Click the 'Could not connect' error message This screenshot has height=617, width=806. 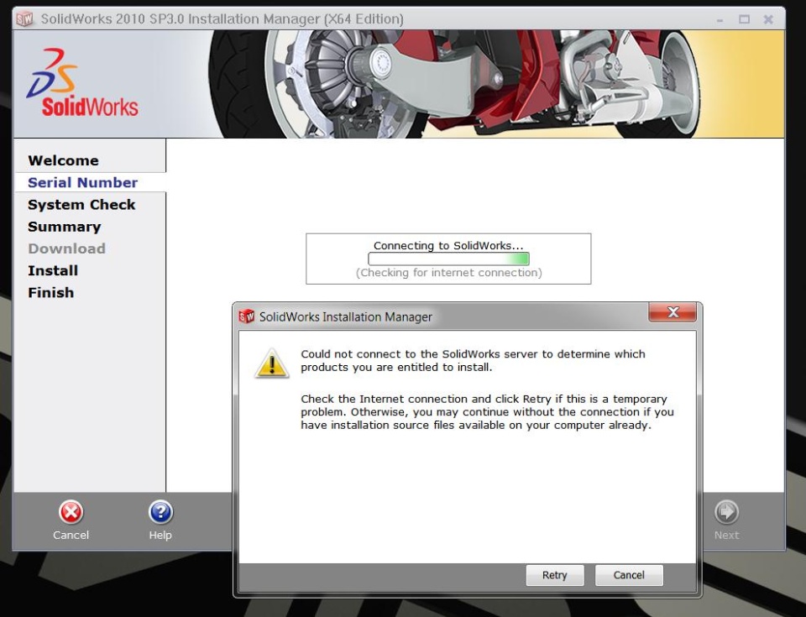473,360
